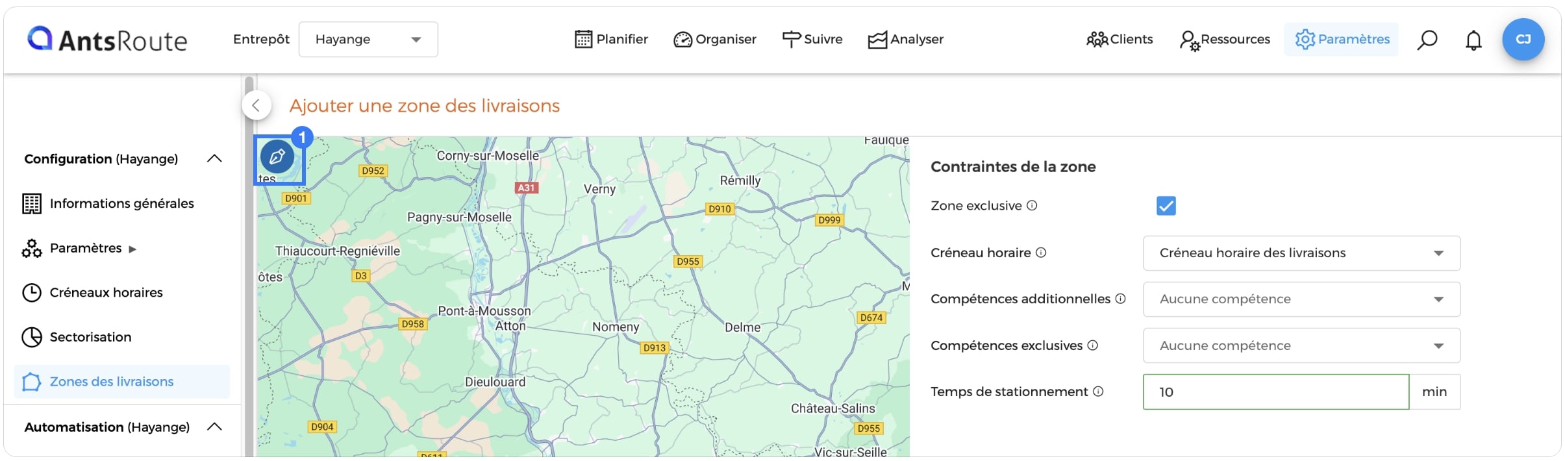The width and height of the screenshot is (1565, 461).
Task: Click the search magnifier icon
Action: tap(1427, 40)
